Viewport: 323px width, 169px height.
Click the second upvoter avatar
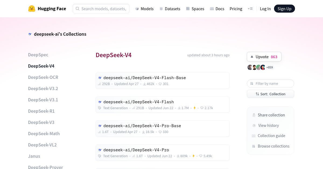pyautogui.click(x=254, y=67)
